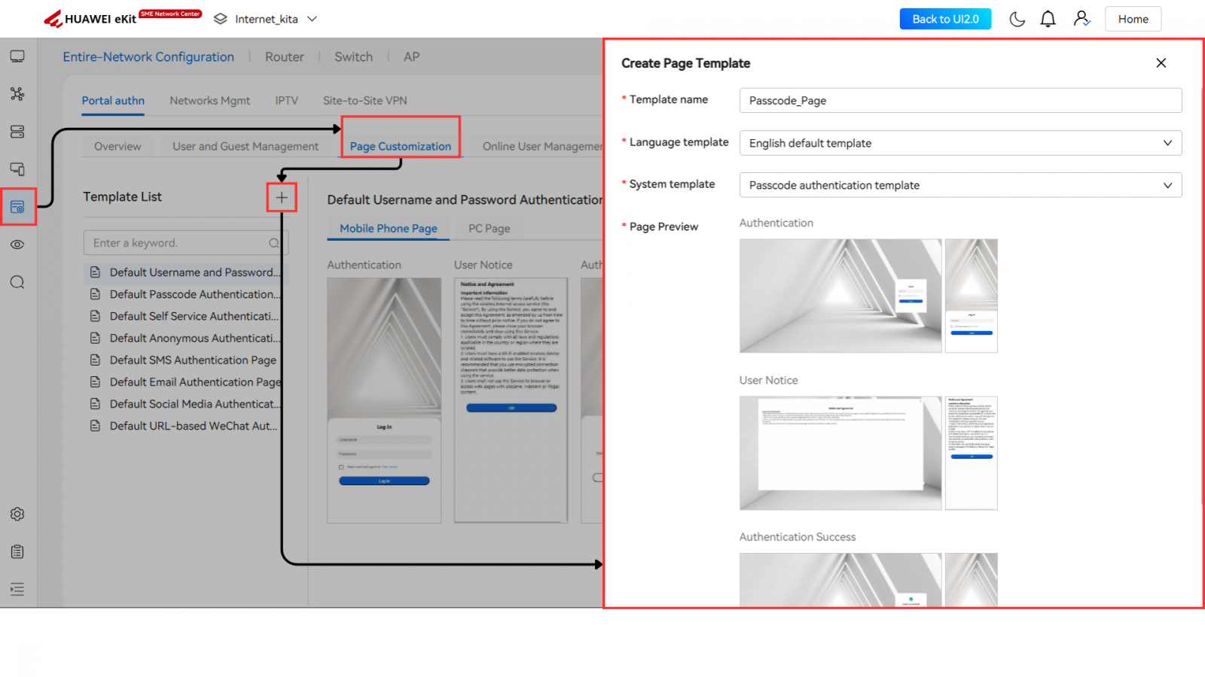
Task: Open notifications with the bell icon
Action: click(x=1048, y=20)
